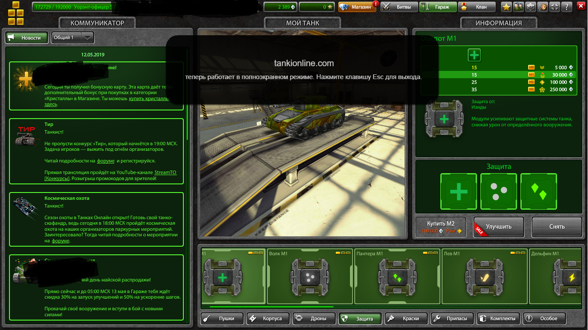Open the friends list soldiers icon
This screenshot has height=330, width=588.
(519, 7)
